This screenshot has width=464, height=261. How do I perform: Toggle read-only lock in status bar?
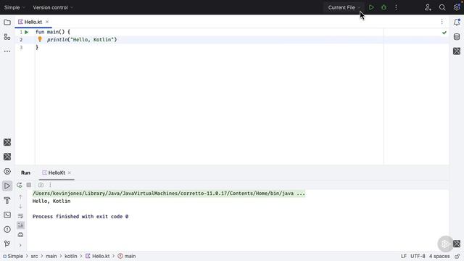point(457,256)
